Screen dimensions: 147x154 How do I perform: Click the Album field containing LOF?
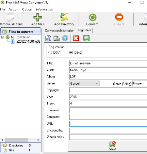click(x=108, y=77)
